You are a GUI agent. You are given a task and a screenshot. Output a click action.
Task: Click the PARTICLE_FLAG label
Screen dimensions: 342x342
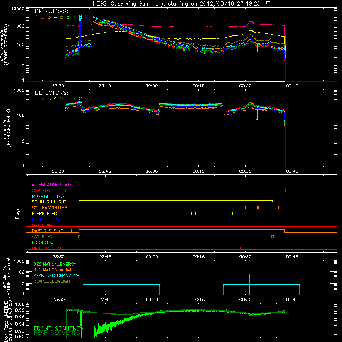click(x=48, y=230)
